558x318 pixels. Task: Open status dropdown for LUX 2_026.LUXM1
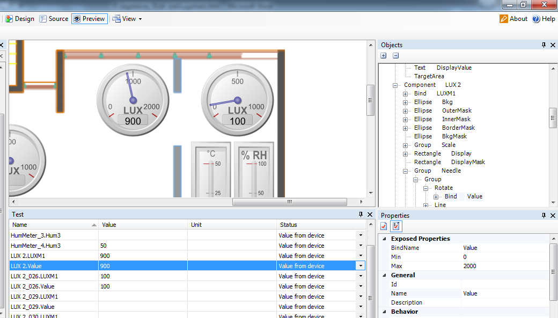tap(361, 276)
